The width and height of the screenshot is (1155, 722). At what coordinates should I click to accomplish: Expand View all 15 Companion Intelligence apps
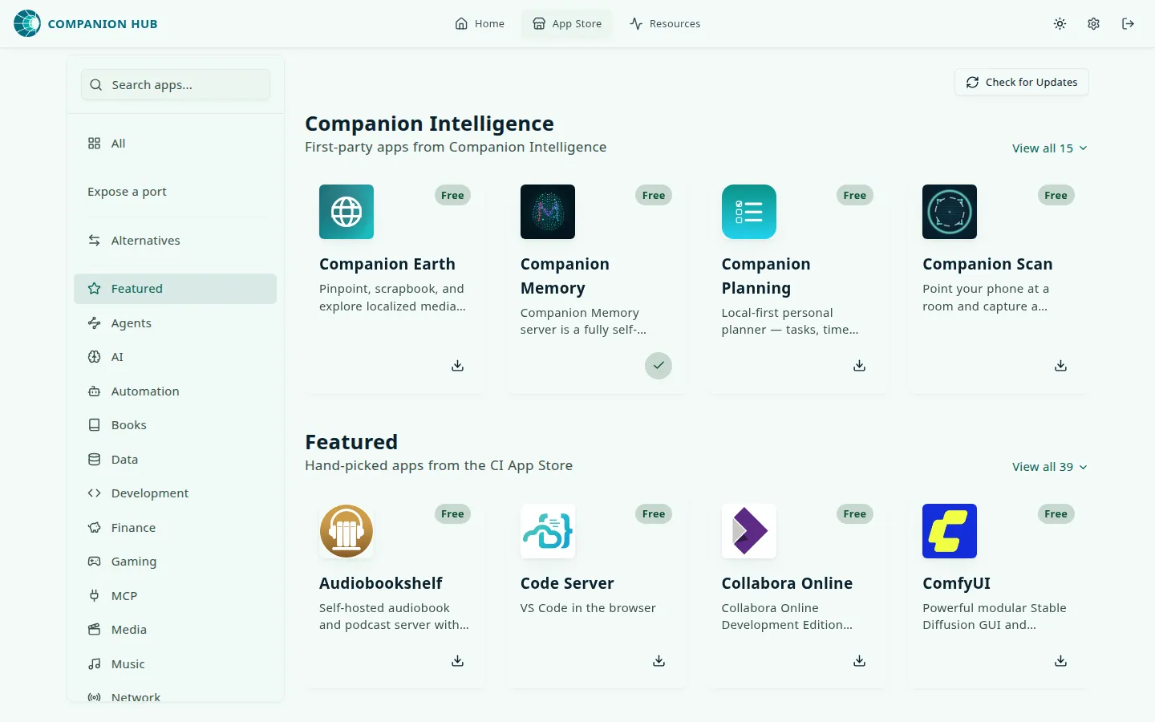coord(1050,148)
